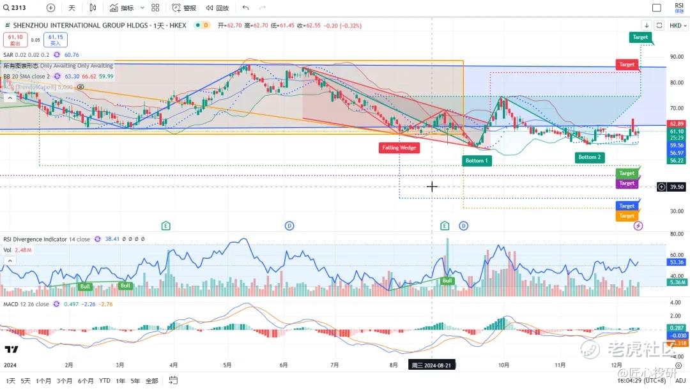This screenshot has height=389, width=690.
Task: Click the BB indicator refresh icon
Action: pos(57,76)
